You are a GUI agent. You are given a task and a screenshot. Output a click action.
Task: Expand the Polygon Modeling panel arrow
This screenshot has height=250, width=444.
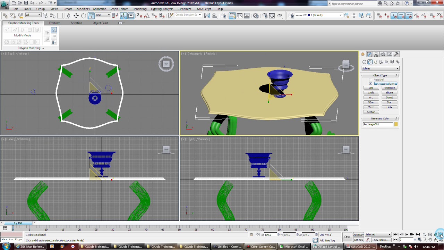click(x=43, y=48)
